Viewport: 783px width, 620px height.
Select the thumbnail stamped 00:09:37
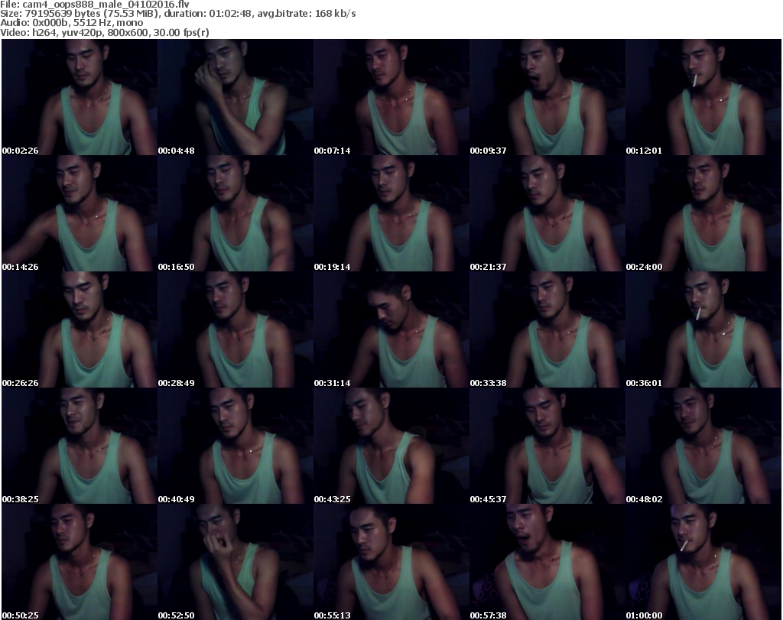547,97
